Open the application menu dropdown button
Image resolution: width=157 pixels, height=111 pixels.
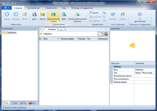(x=5, y=8)
